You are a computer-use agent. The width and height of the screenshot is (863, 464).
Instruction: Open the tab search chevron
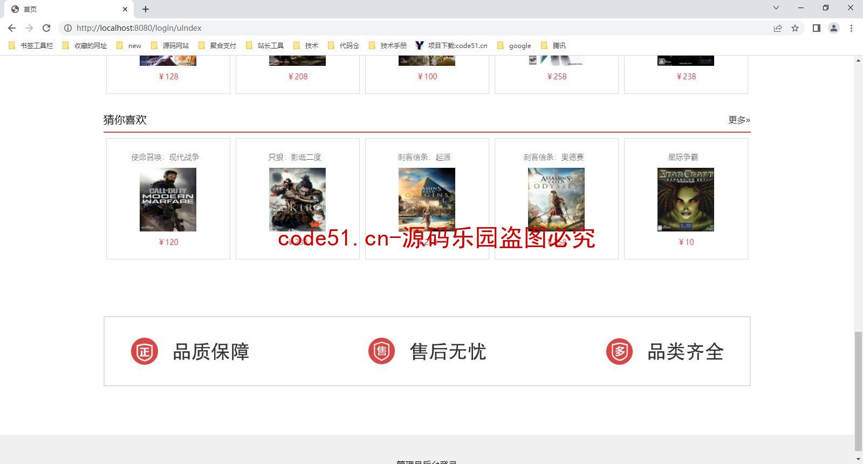776,8
